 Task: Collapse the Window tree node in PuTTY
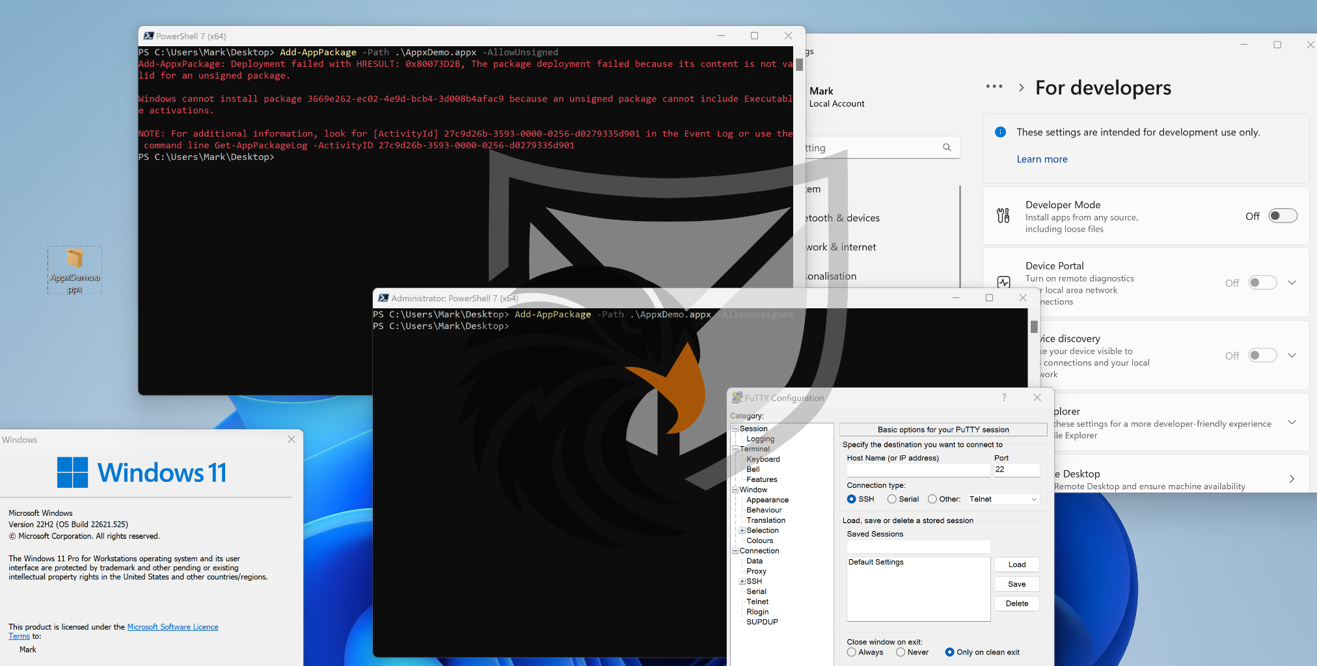pyautogui.click(x=735, y=490)
